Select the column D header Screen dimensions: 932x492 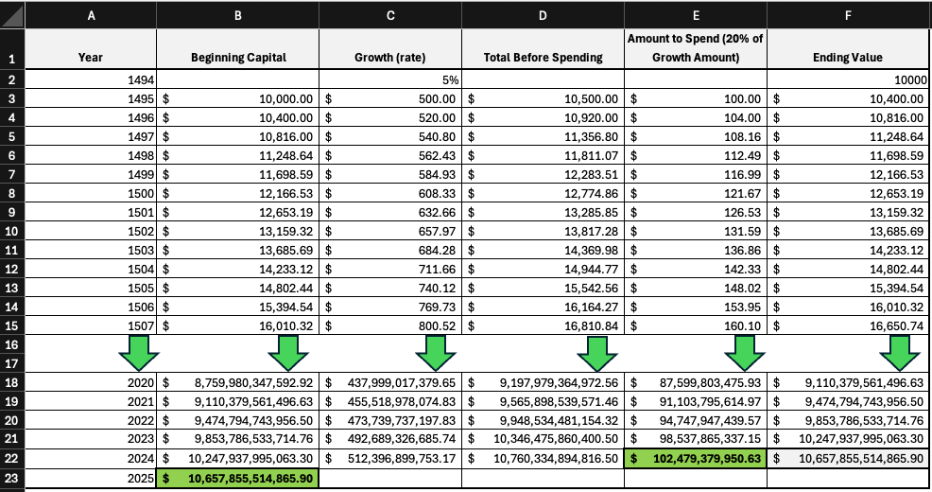coord(543,16)
